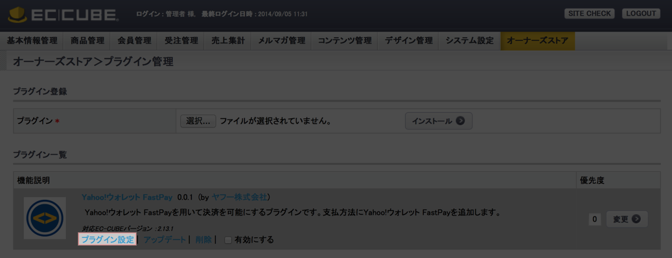
Task: Open the メルマガ管理 menu
Action: coord(282,41)
